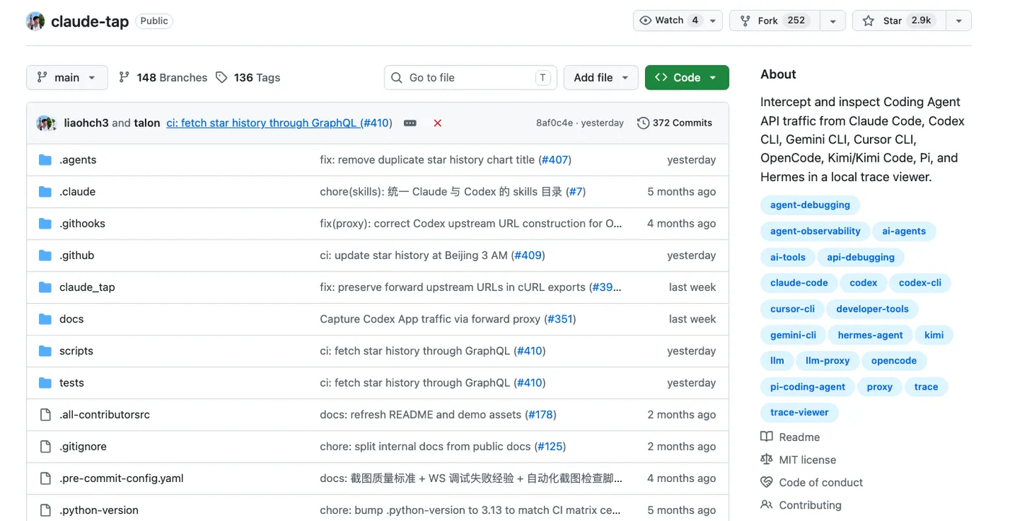Click the tag icon beside 136 Tags
This screenshot has width=1010, height=521.
point(221,77)
